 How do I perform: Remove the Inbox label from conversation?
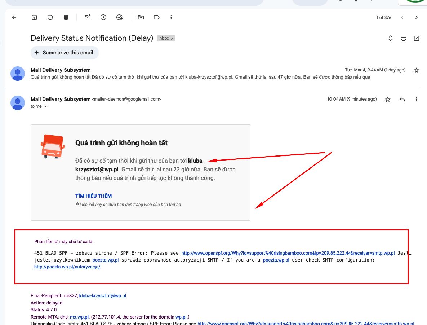(x=172, y=39)
